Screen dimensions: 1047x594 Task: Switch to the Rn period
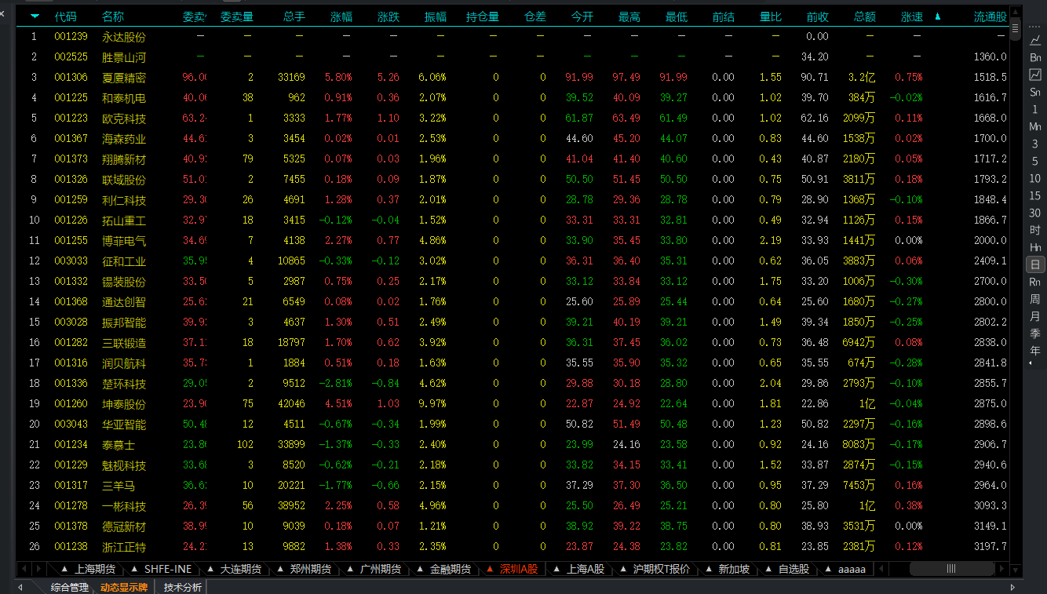pyautogui.click(x=1035, y=282)
